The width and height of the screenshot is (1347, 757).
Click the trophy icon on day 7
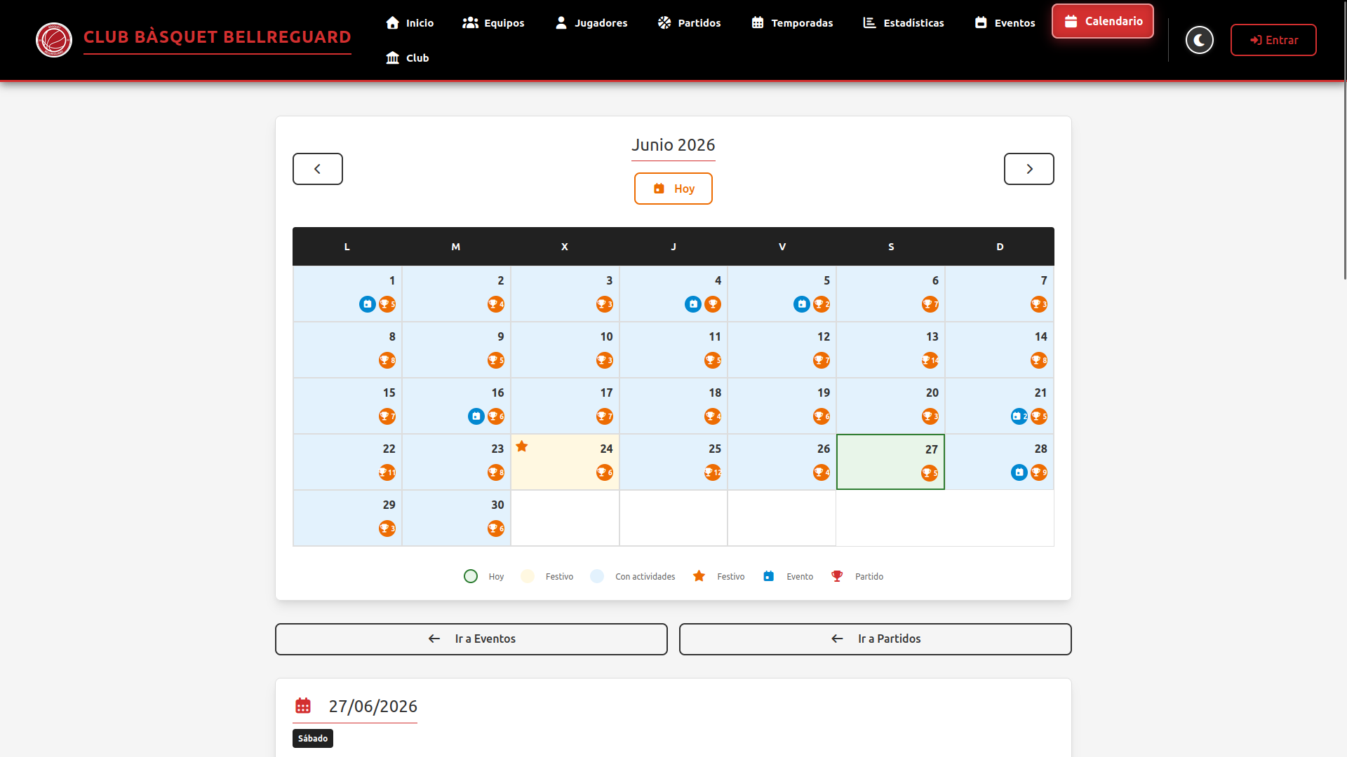[x=1039, y=304]
